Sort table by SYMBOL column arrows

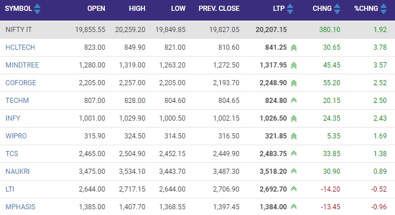tap(37, 9)
